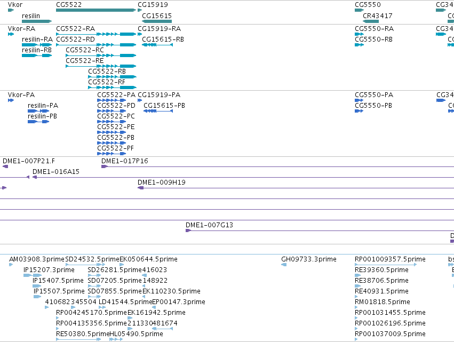The width and height of the screenshot is (454, 342).
Task: Select the SD24532.5prime EST feature
Action: (85, 265)
